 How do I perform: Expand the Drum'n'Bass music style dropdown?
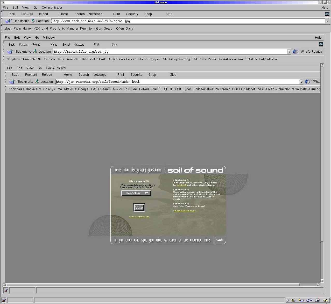click(147, 193)
